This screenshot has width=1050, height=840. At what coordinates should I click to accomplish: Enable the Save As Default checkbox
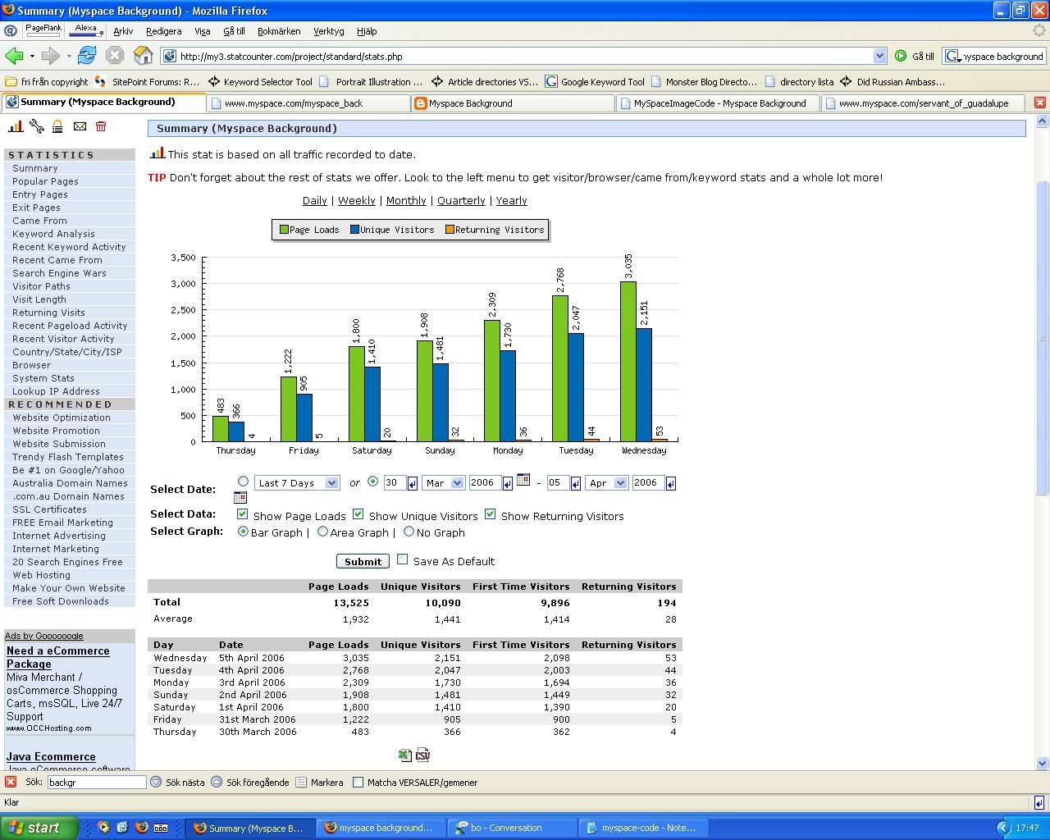click(x=402, y=559)
